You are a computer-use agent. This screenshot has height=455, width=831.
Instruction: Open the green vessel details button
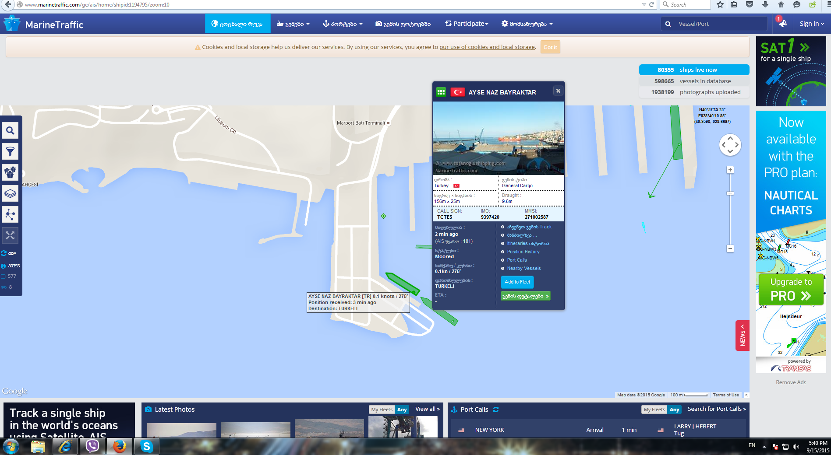pos(526,296)
